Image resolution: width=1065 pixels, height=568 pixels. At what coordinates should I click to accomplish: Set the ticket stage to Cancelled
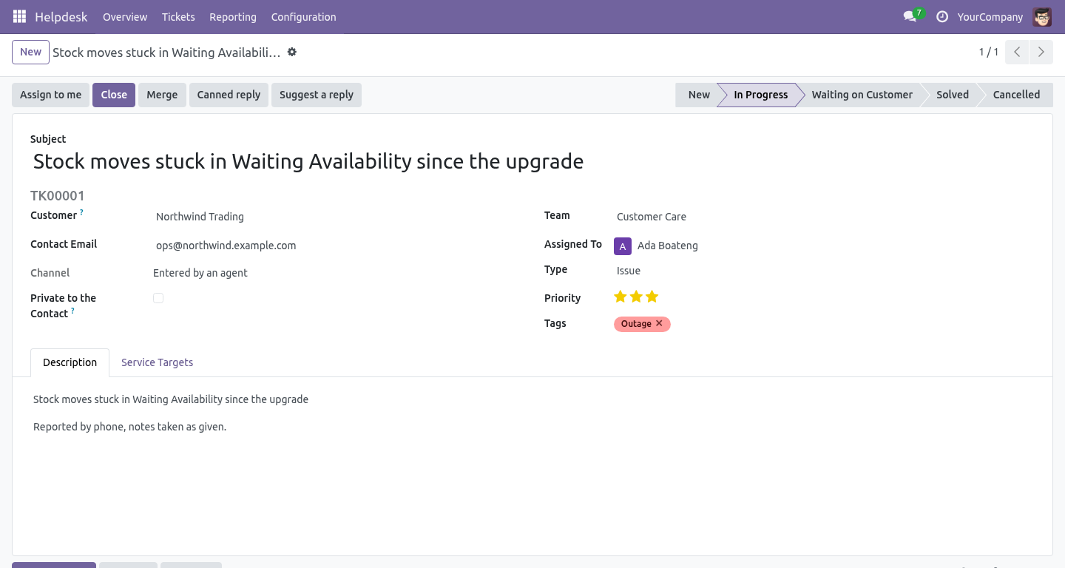point(1016,95)
